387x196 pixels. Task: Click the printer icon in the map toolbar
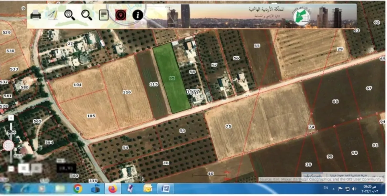point(35,15)
